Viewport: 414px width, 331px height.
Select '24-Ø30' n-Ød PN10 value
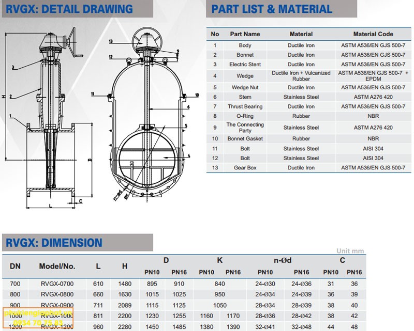click(265, 284)
